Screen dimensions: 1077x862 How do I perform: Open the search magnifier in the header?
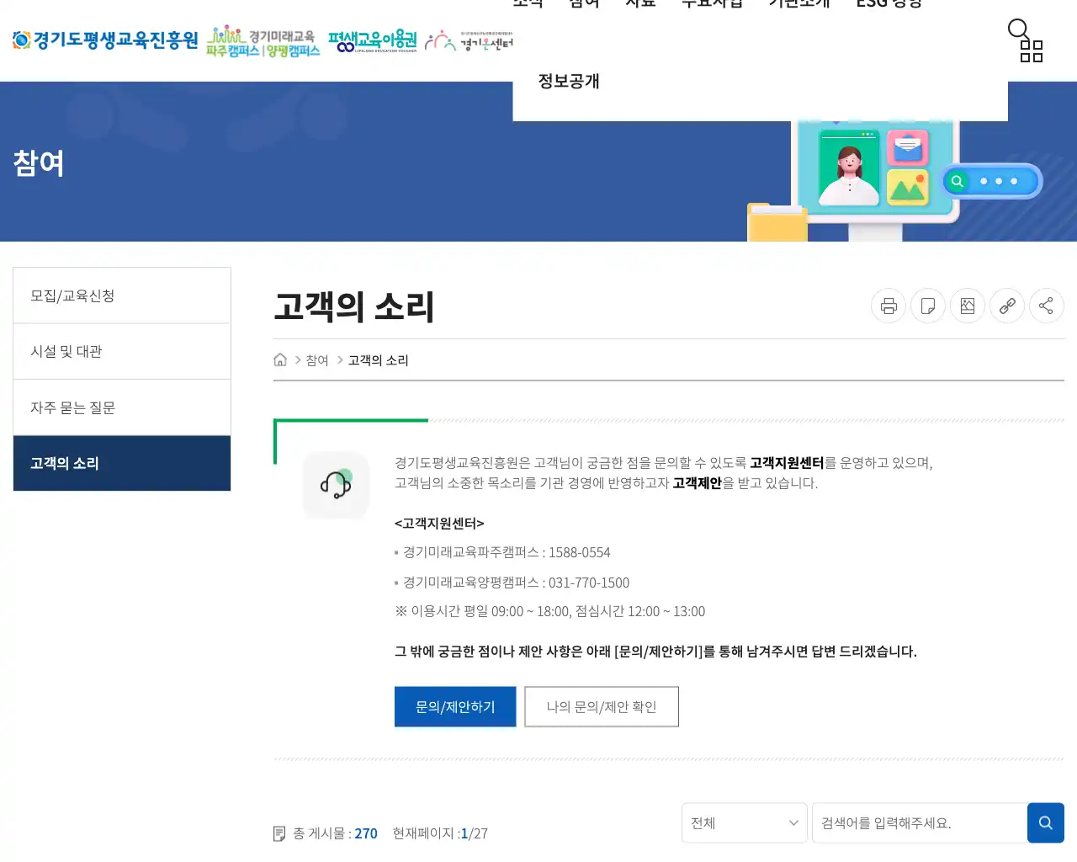pos(1018,29)
